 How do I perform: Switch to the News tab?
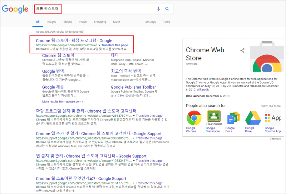[83, 22]
